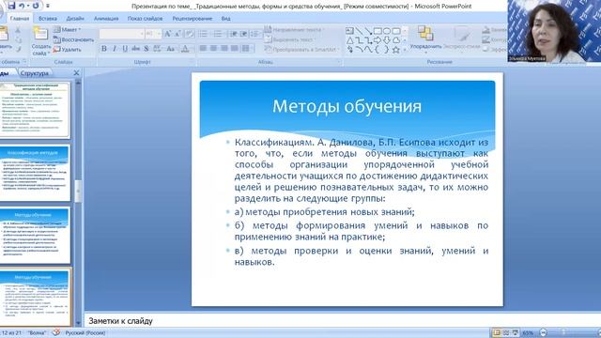Click the Заметки к слайду notes field
601x338 pixels.
(x=342, y=321)
